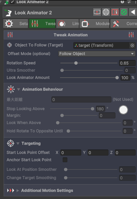
Task: Open the video tutorial icon in the header
Action: pos(97,12)
